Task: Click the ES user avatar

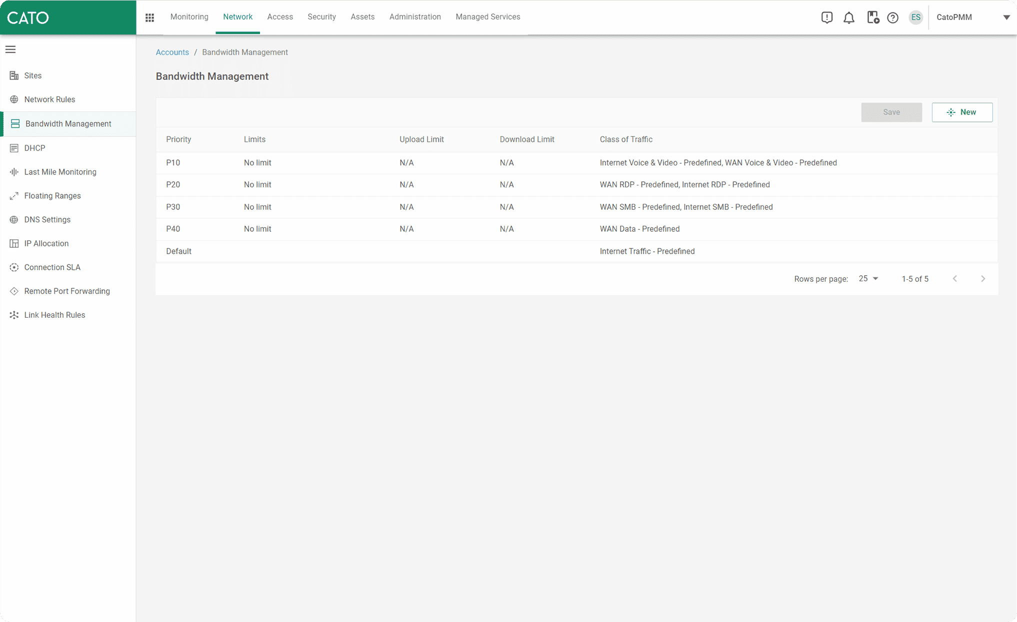Action: point(915,17)
